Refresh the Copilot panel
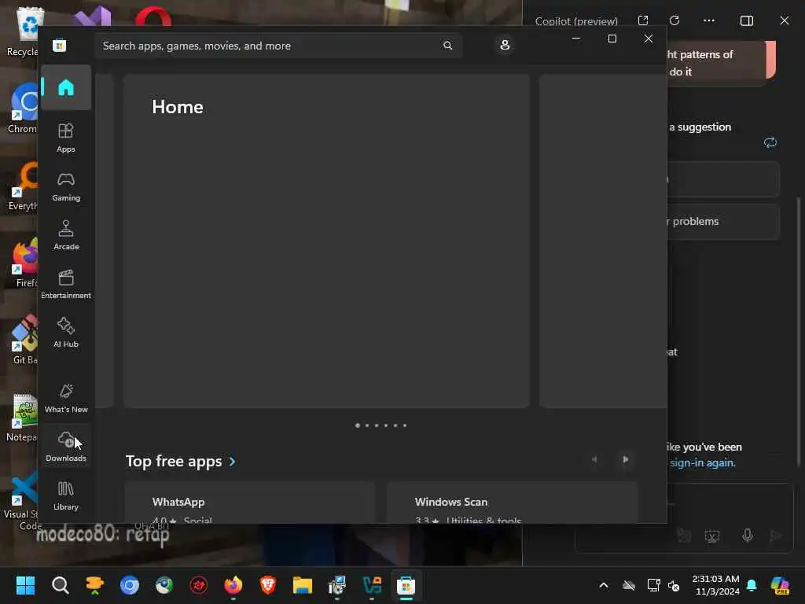 click(675, 20)
